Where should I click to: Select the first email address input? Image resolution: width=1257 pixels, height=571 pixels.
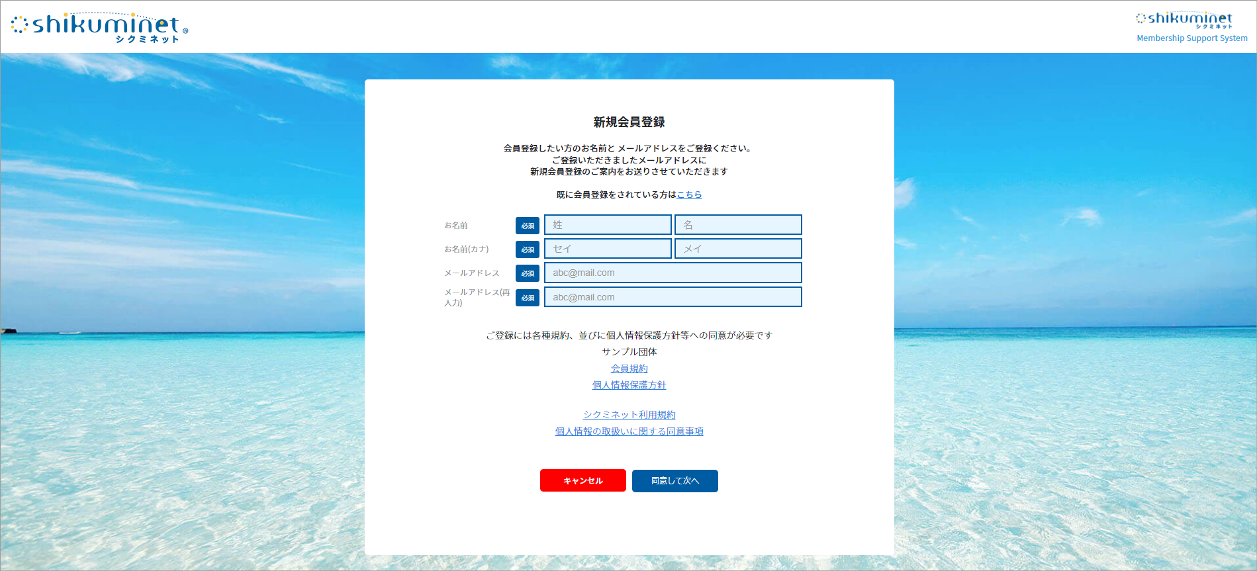pyautogui.click(x=673, y=273)
